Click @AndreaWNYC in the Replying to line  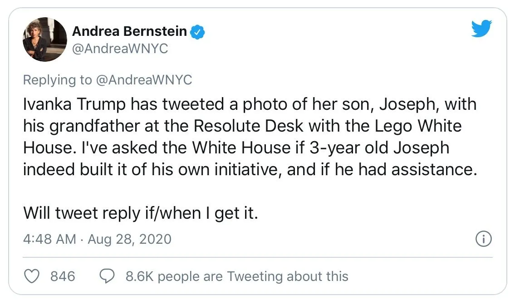click(144, 80)
